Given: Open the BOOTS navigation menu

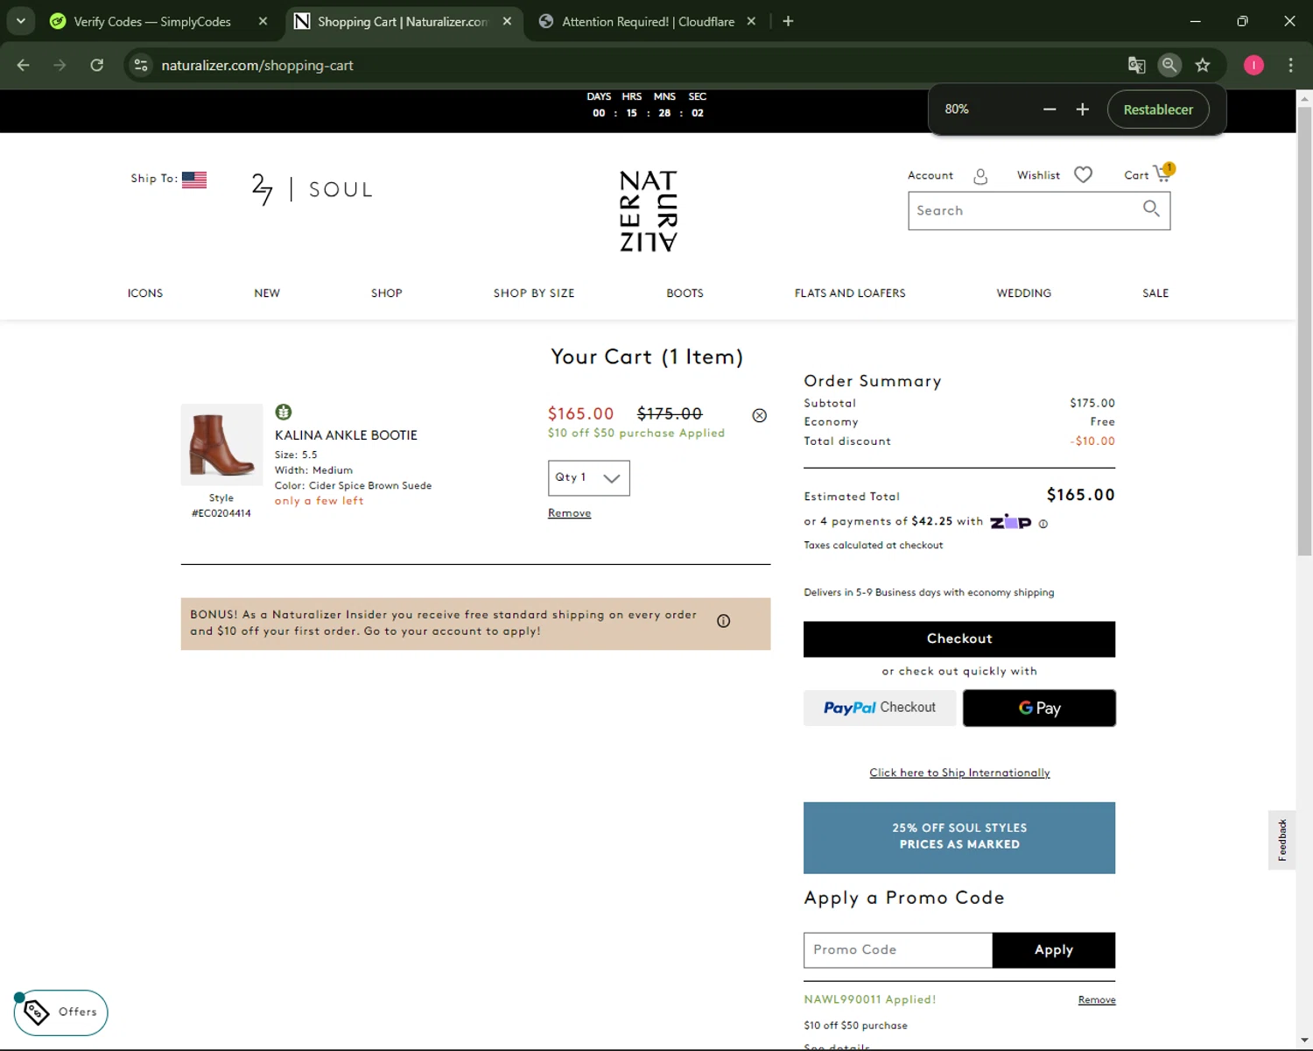Looking at the screenshot, I should pyautogui.click(x=685, y=293).
